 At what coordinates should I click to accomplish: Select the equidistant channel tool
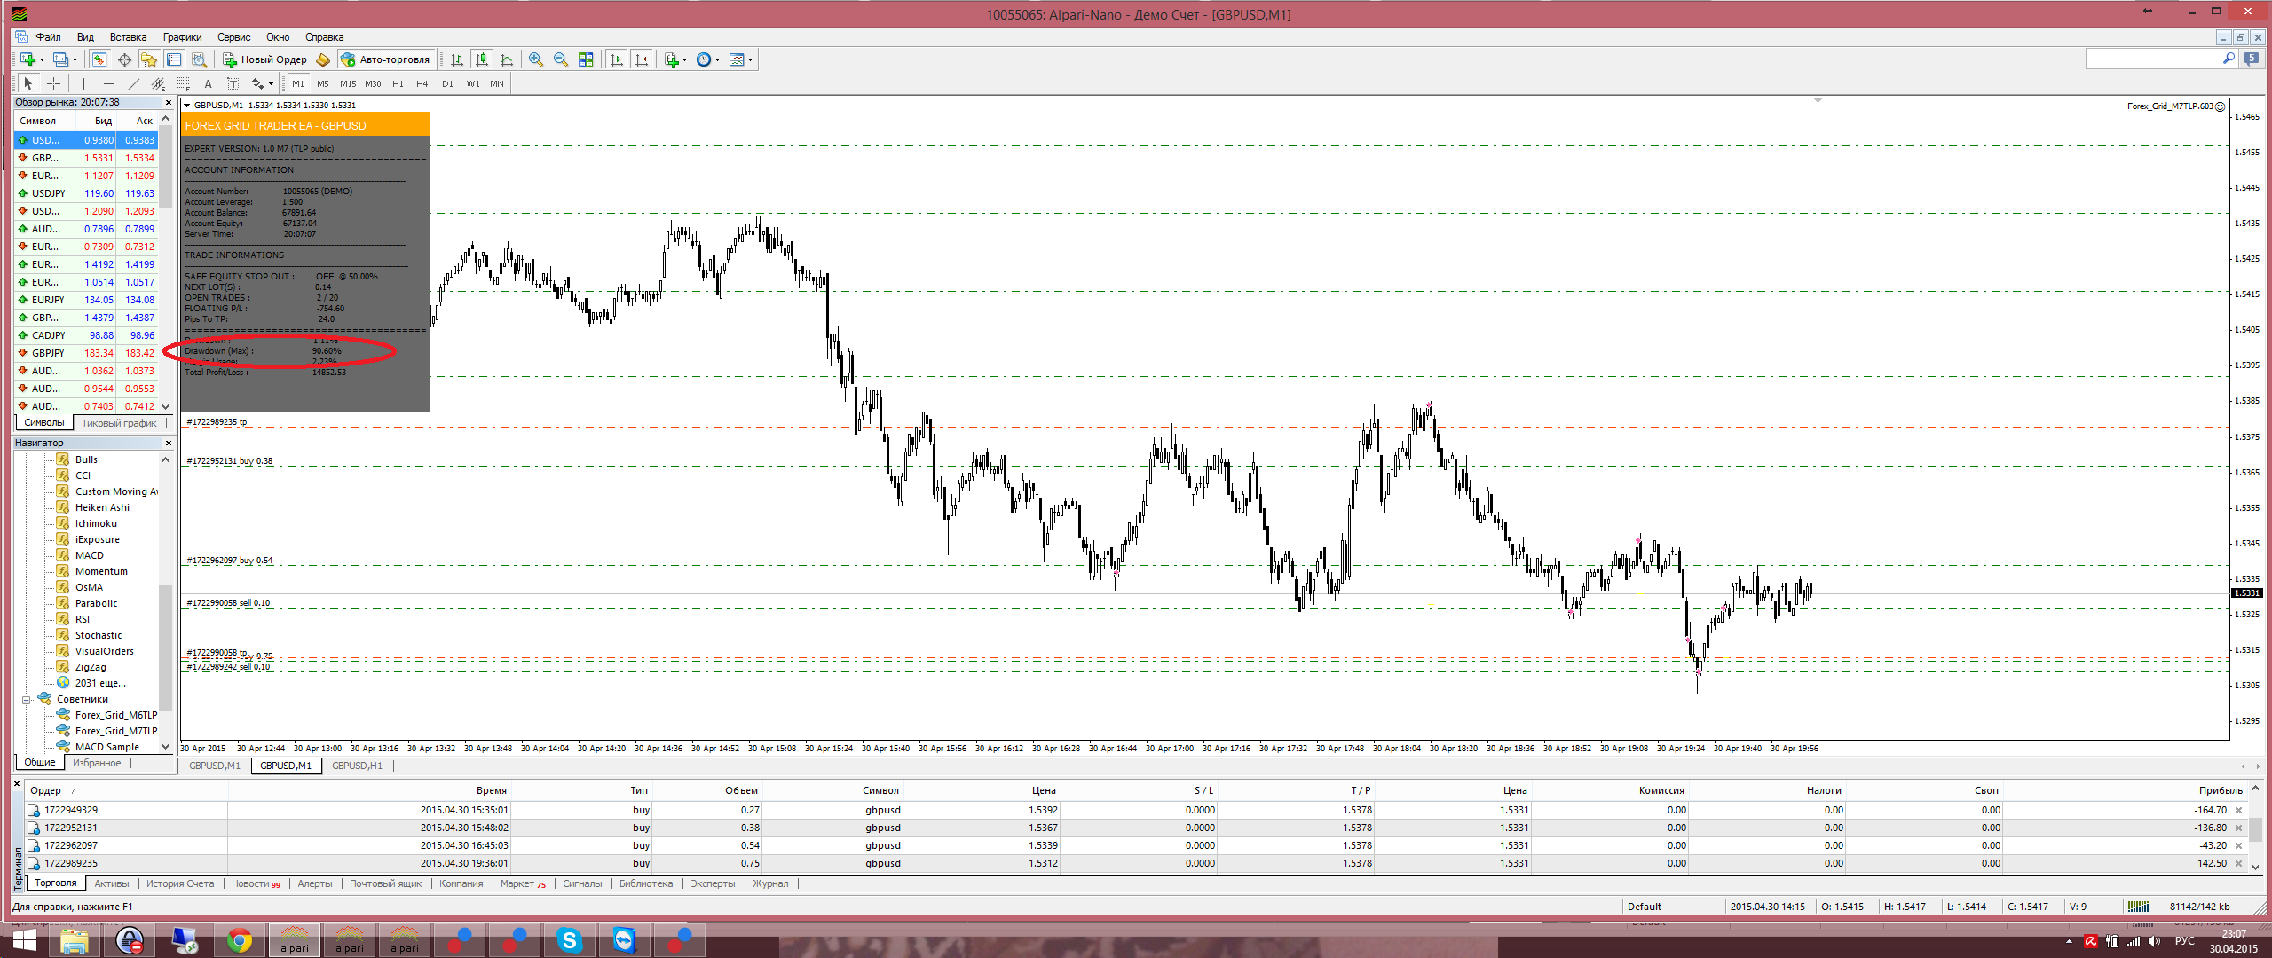(x=159, y=83)
